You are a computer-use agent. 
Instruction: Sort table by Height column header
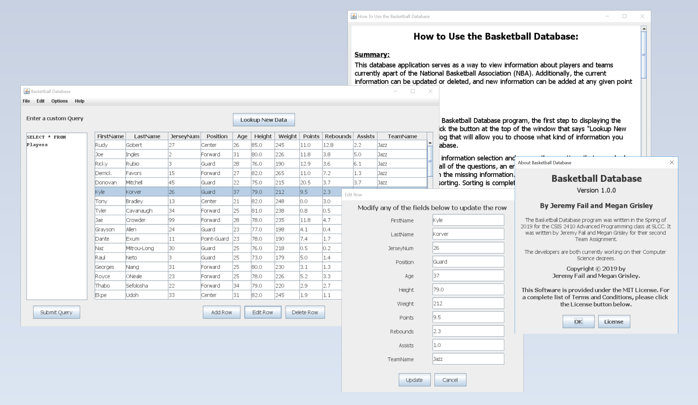pos(263,136)
